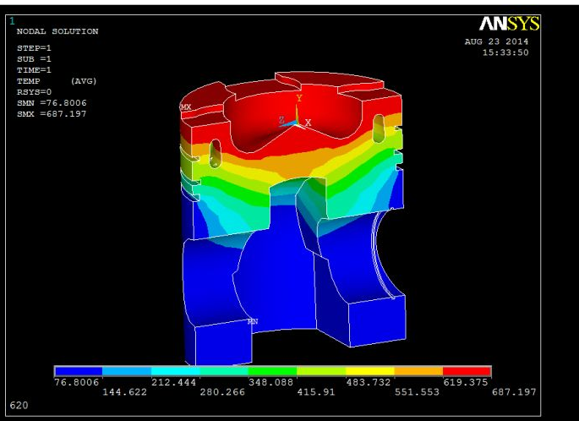Screen dimensions: 579x421
Task: Click the legend value 619.375
Action: click(x=465, y=382)
